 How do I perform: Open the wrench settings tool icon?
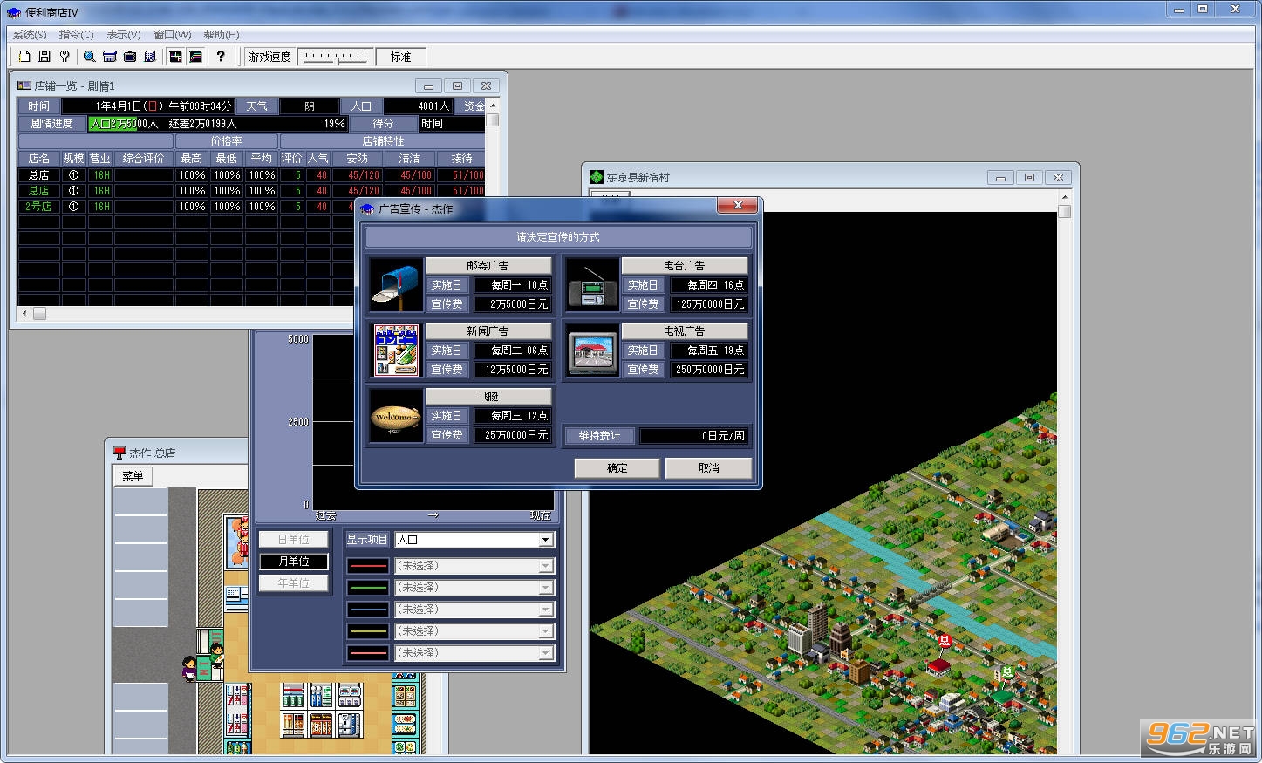pos(65,57)
